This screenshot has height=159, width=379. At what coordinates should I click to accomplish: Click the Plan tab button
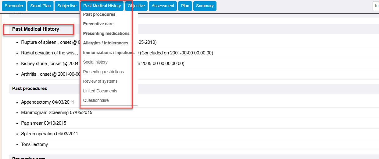click(185, 6)
